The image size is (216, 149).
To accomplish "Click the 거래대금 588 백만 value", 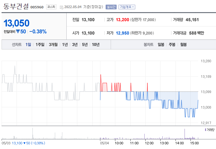I will [197, 33].
